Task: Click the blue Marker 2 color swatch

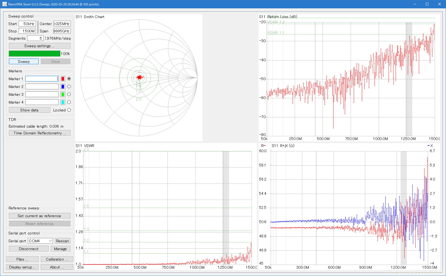Action: (x=63, y=87)
